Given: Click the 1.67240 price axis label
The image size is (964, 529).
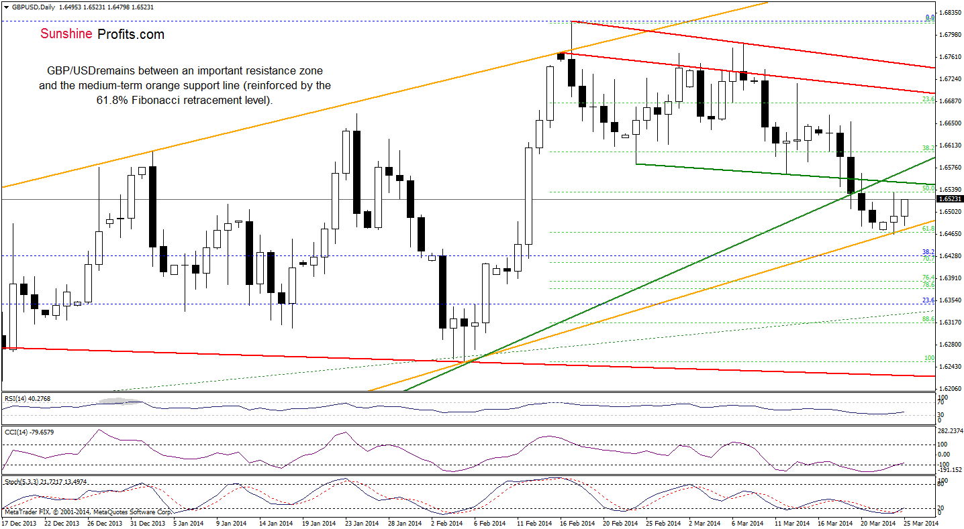Looking at the screenshot, I should coord(949,79).
